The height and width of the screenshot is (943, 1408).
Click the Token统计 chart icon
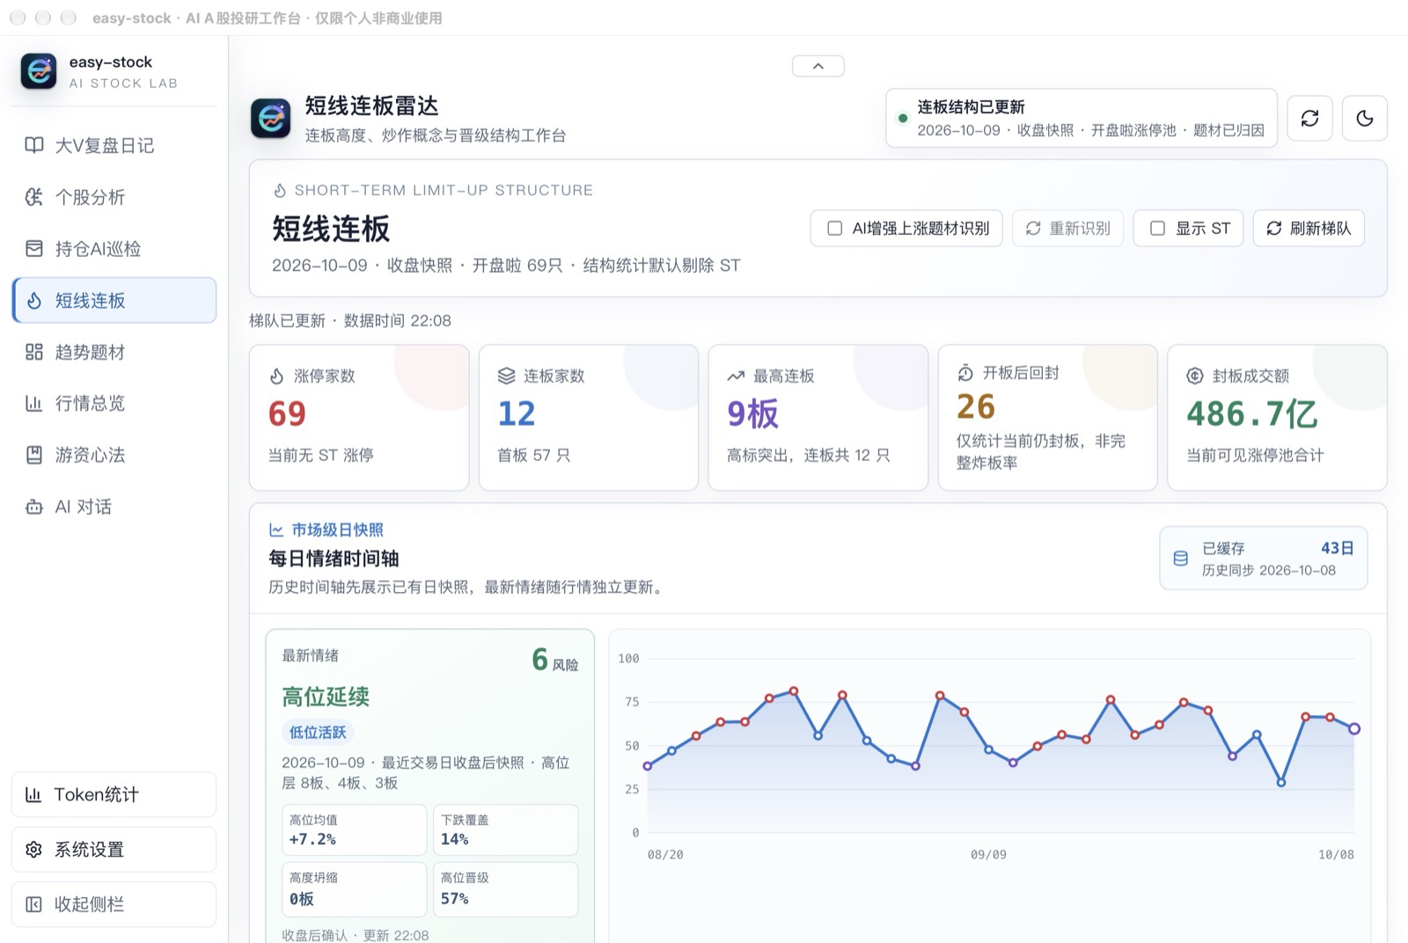[x=33, y=794]
